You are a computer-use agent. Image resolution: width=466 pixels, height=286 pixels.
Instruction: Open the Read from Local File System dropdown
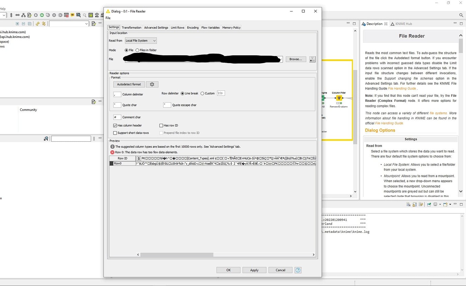coord(140,40)
